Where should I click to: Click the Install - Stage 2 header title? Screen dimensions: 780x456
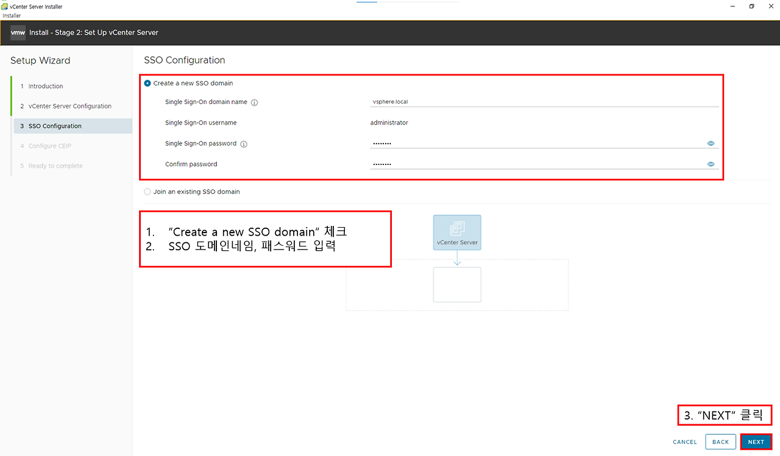(94, 32)
